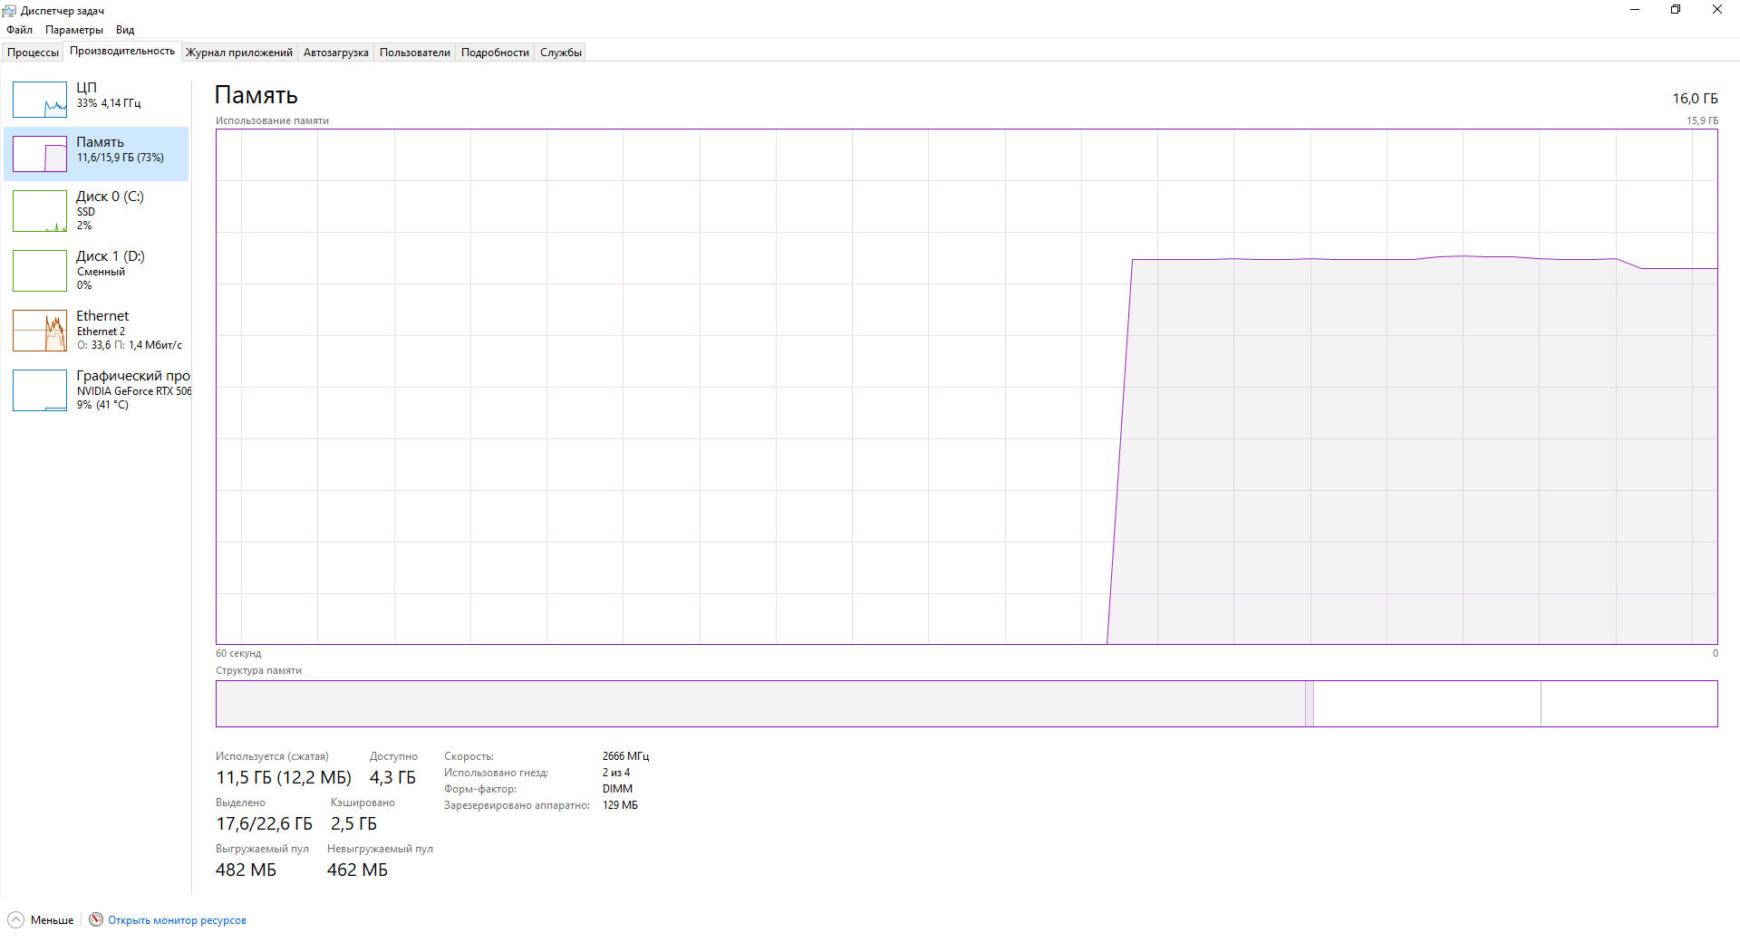Click Открыть монитор ресурсов link
The image size is (1740, 942).
[x=177, y=920]
